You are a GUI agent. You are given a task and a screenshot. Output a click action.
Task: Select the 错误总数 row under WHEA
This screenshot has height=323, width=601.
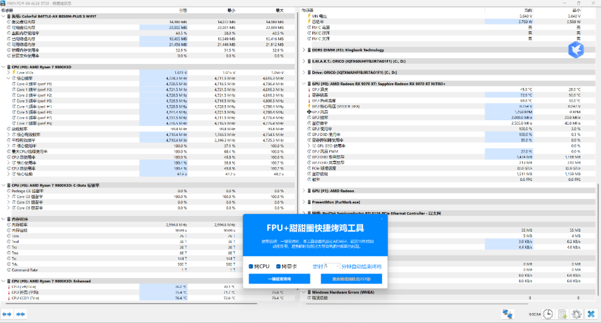[x=447, y=298]
